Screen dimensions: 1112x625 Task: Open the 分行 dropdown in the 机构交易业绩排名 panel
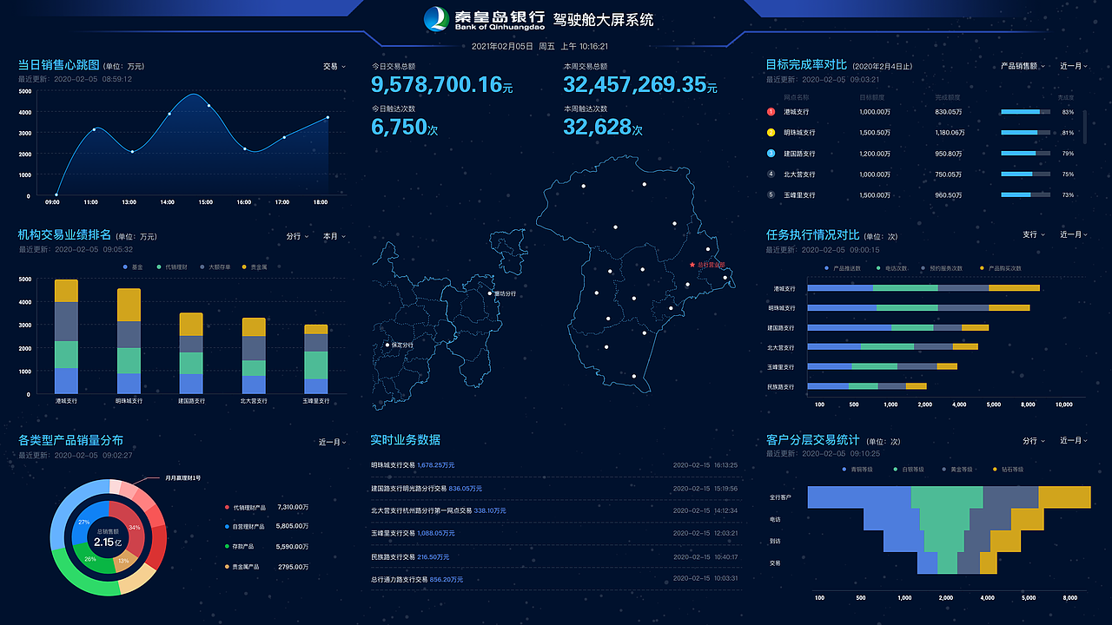pyautogui.click(x=297, y=236)
